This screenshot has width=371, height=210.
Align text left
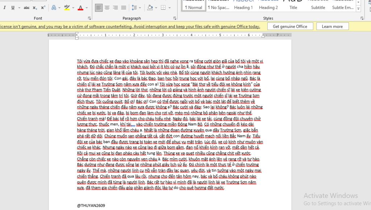(99, 8)
